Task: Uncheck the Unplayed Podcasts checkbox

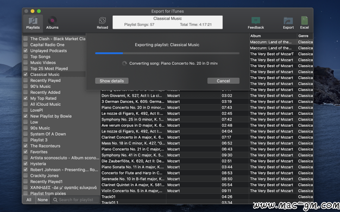Action: [x=26, y=50]
